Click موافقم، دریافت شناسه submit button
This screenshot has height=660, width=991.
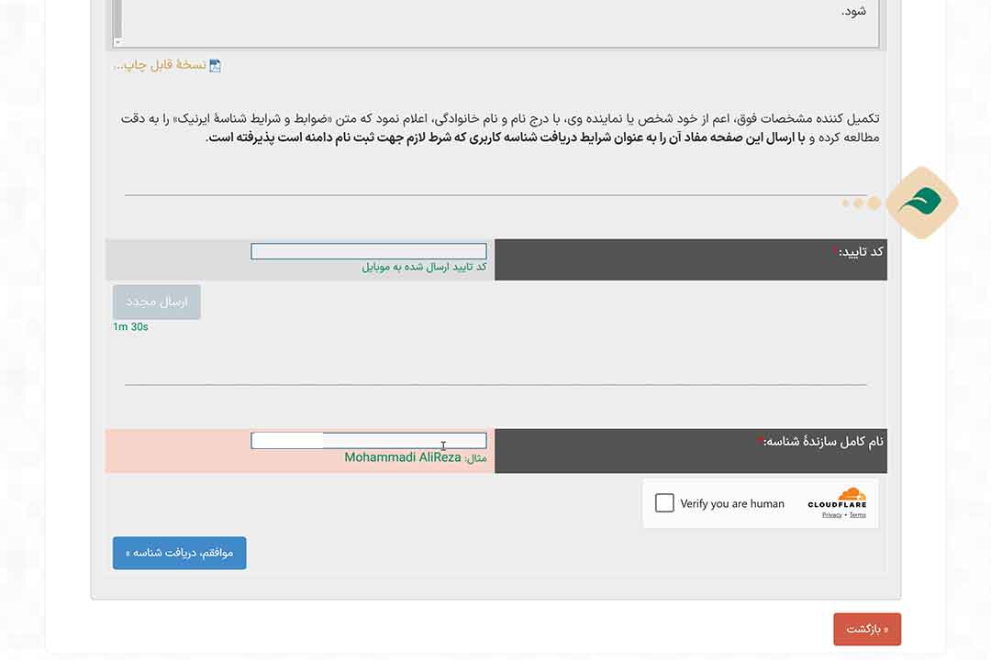[180, 554]
